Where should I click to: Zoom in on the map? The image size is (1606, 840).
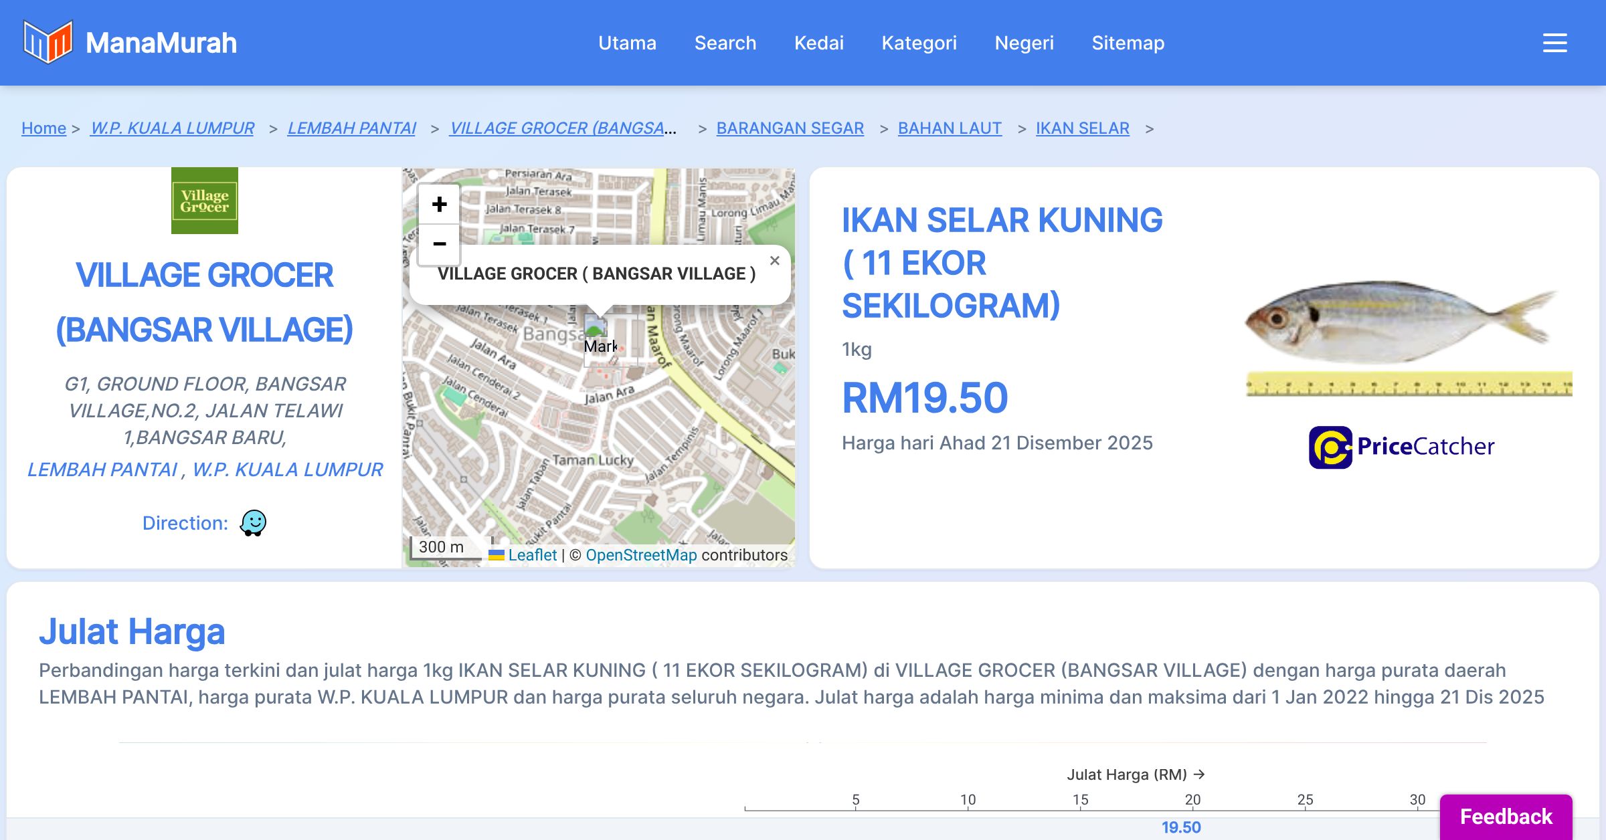(439, 204)
